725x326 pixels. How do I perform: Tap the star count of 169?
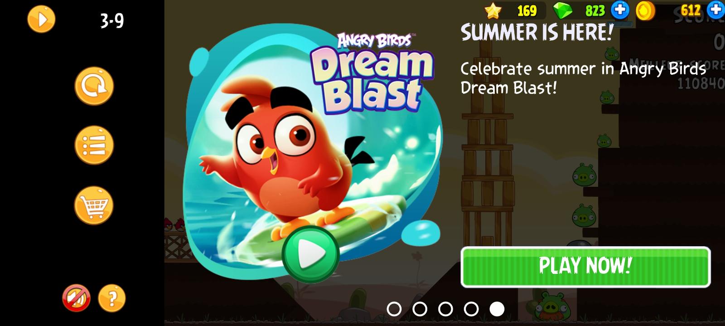coord(527,10)
